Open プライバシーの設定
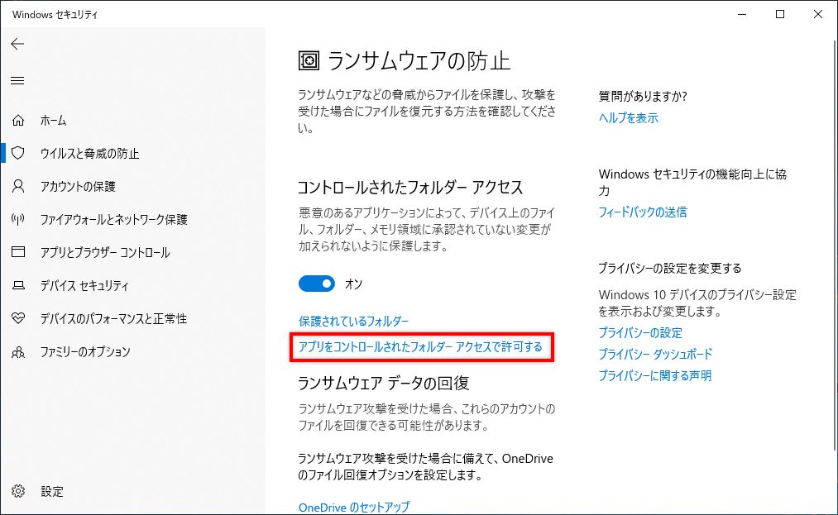This screenshot has width=838, height=515. pyautogui.click(x=641, y=332)
